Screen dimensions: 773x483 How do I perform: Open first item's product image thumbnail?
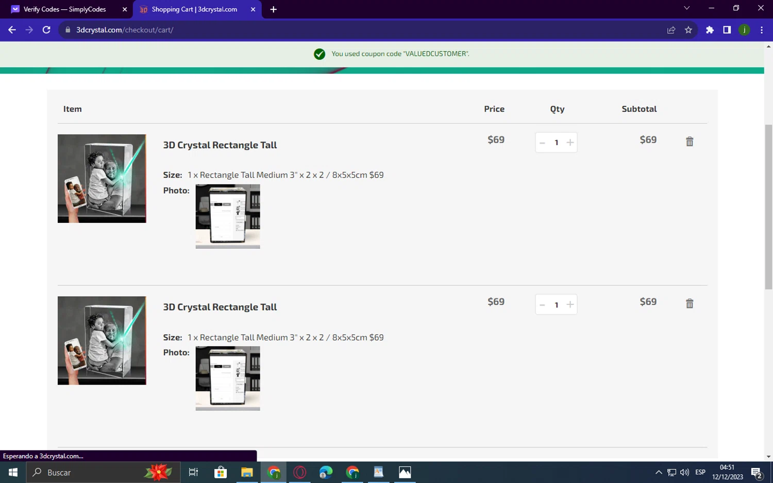coord(102,179)
